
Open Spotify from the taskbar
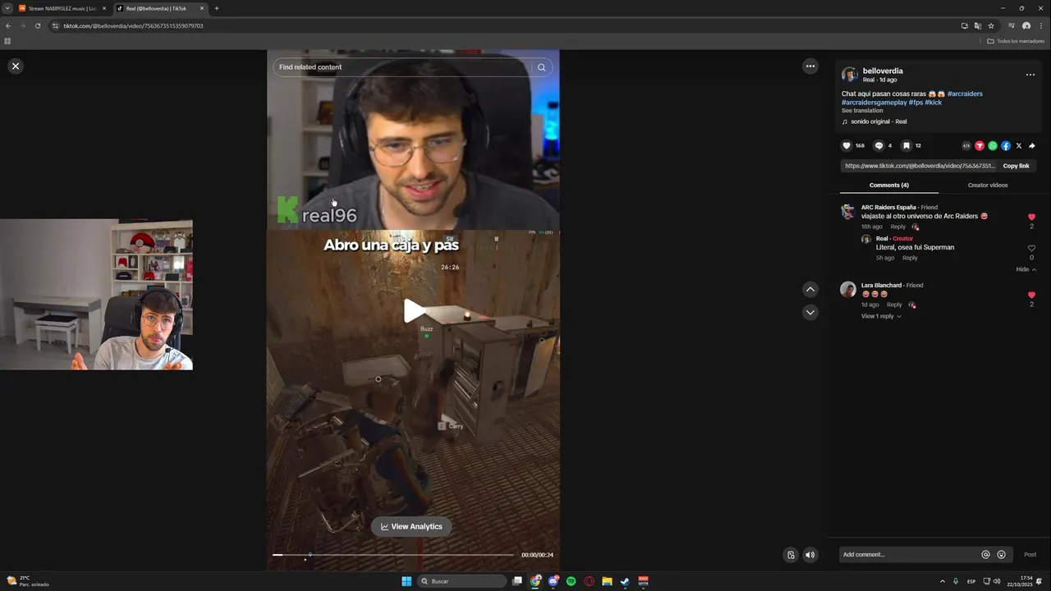[x=571, y=581]
